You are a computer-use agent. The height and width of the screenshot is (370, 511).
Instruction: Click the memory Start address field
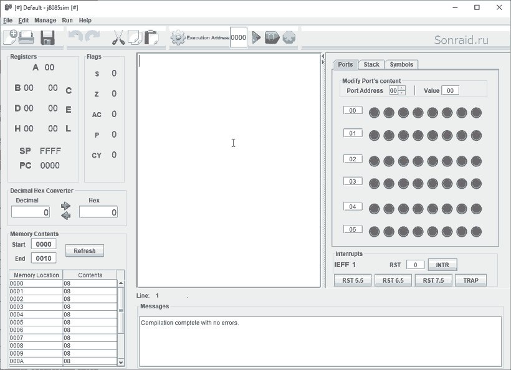pyautogui.click(x=44, y=244)
